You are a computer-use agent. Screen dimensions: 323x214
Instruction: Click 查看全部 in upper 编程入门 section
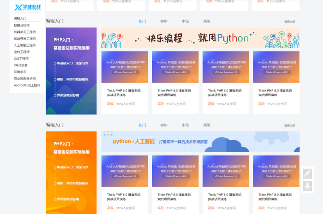tap(289, 22)
